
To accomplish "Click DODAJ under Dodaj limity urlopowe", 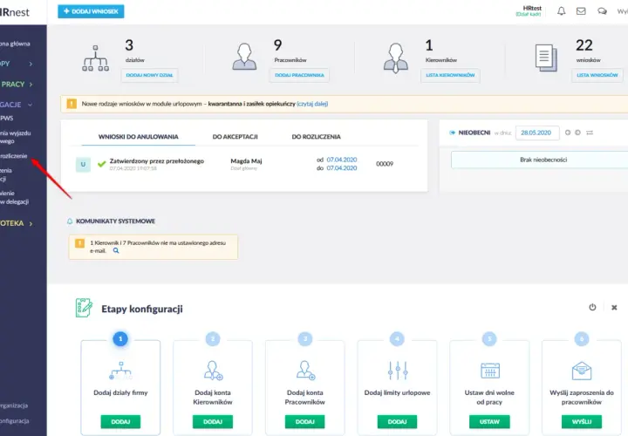I will (x=397, y=421).
